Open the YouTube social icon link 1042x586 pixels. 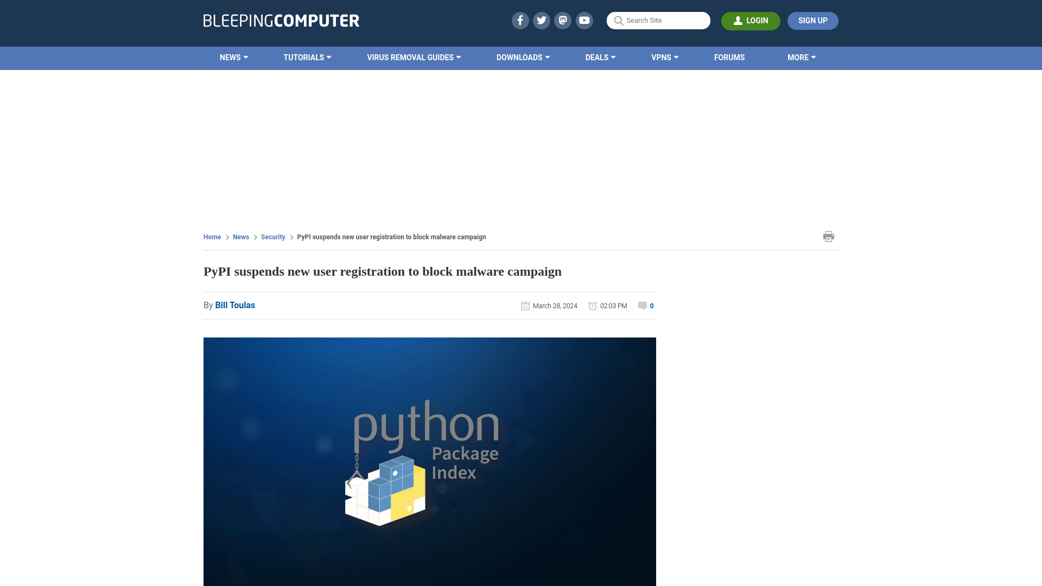tap(584, 20)
